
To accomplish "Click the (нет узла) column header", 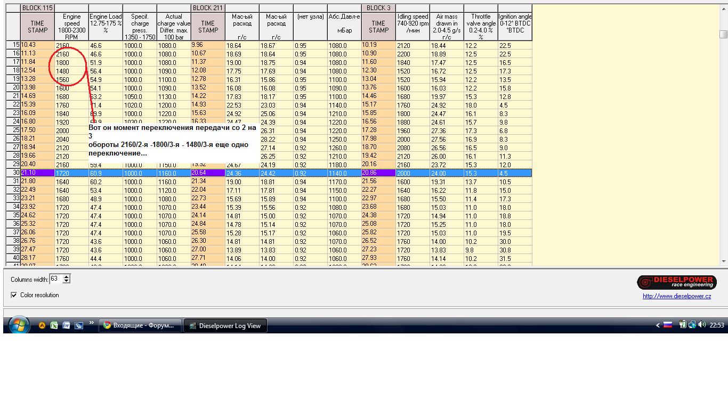I will 310,27.
